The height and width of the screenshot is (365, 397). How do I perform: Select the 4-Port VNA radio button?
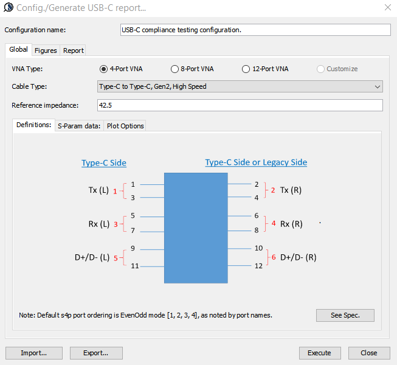[103, 69]
